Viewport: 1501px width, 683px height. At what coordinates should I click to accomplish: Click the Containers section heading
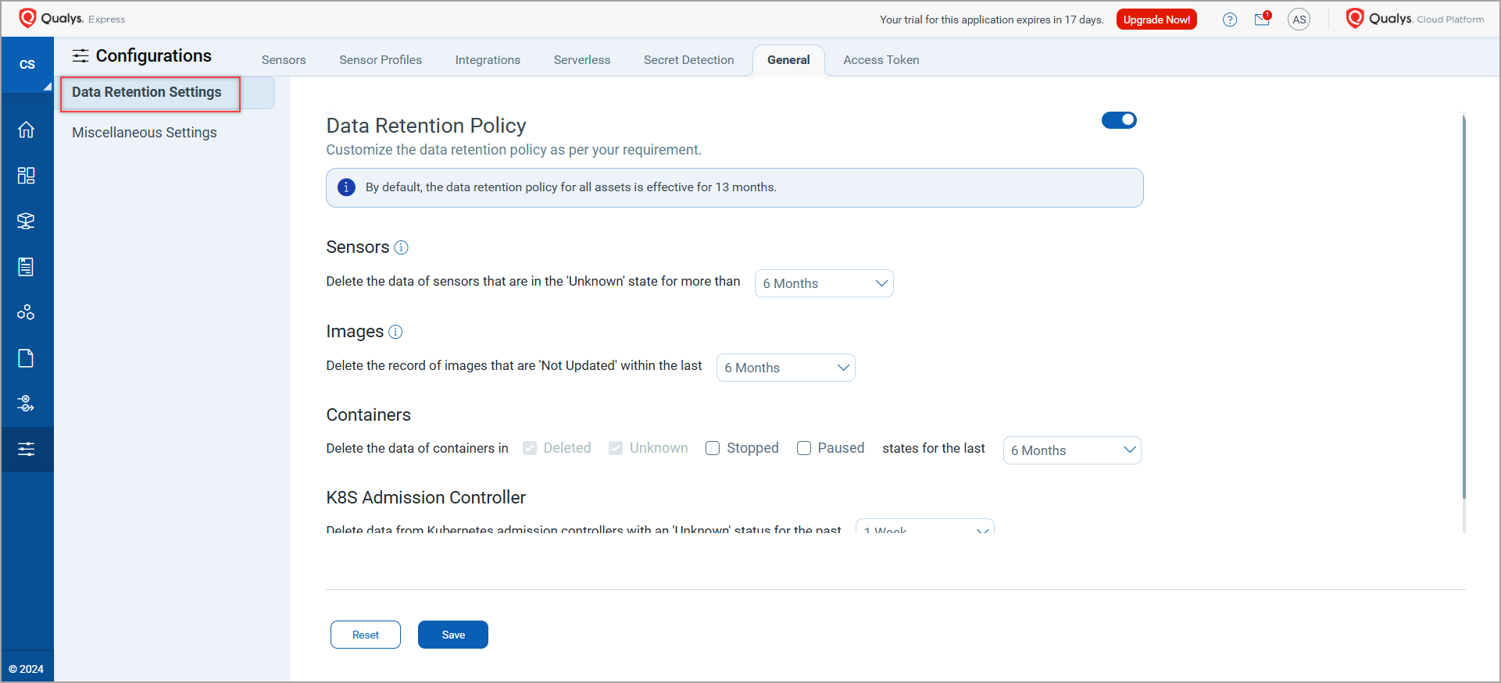(x=368, y=415)
